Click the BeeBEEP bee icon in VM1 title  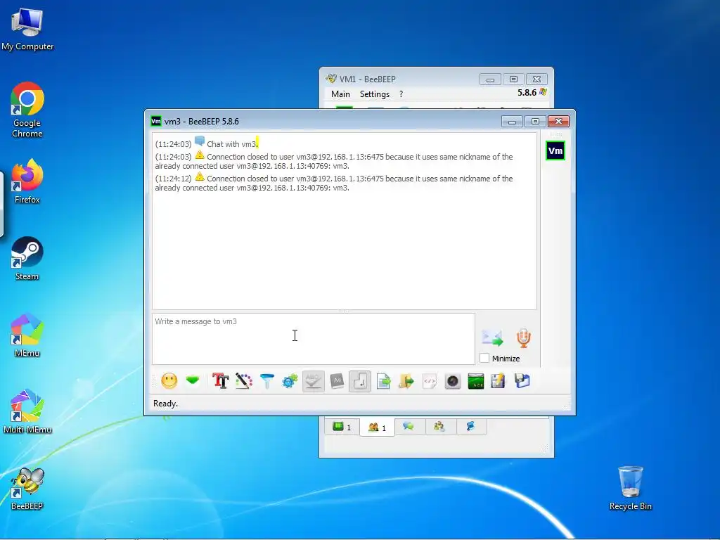tap(331, 79)
